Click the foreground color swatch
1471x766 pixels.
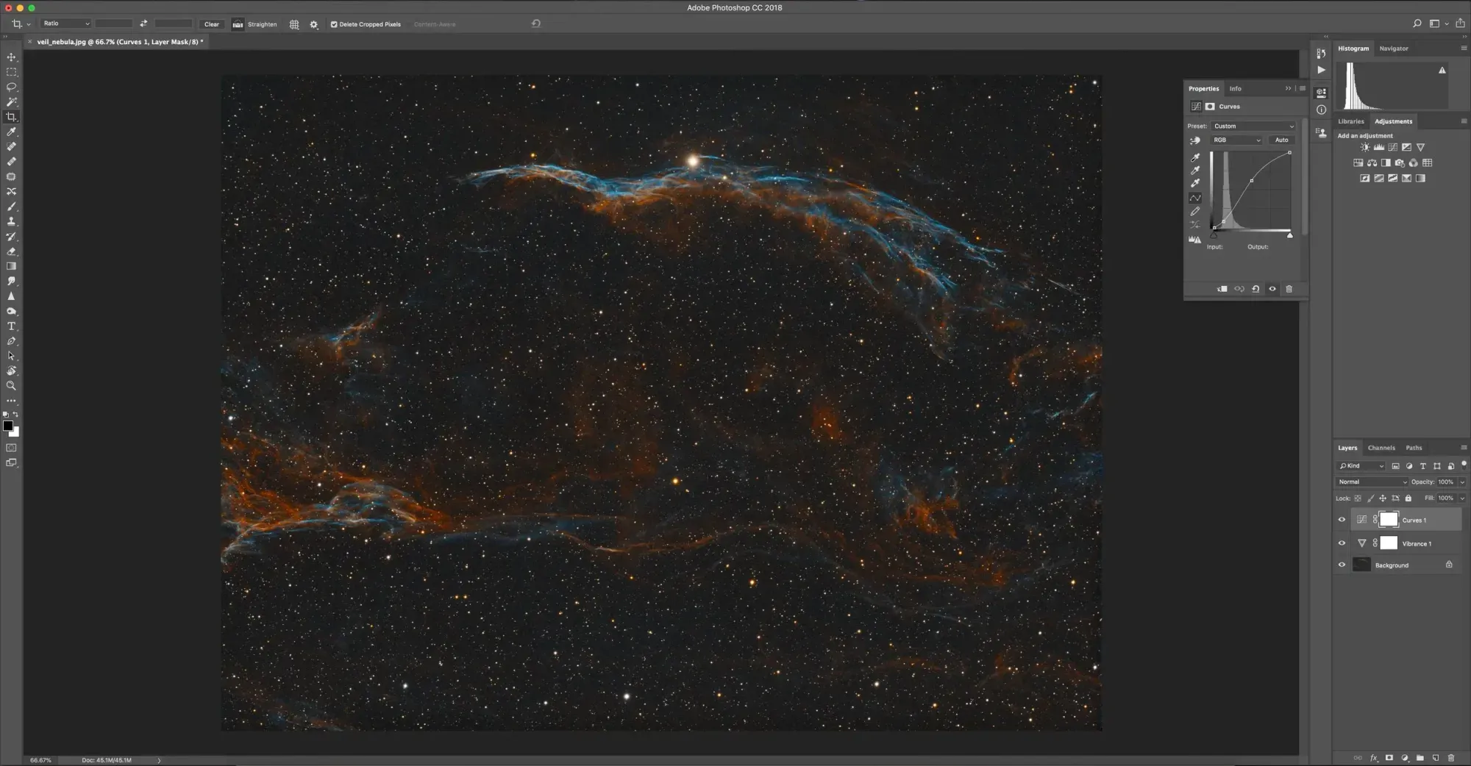pyautogui.click(x=7, y=426)
